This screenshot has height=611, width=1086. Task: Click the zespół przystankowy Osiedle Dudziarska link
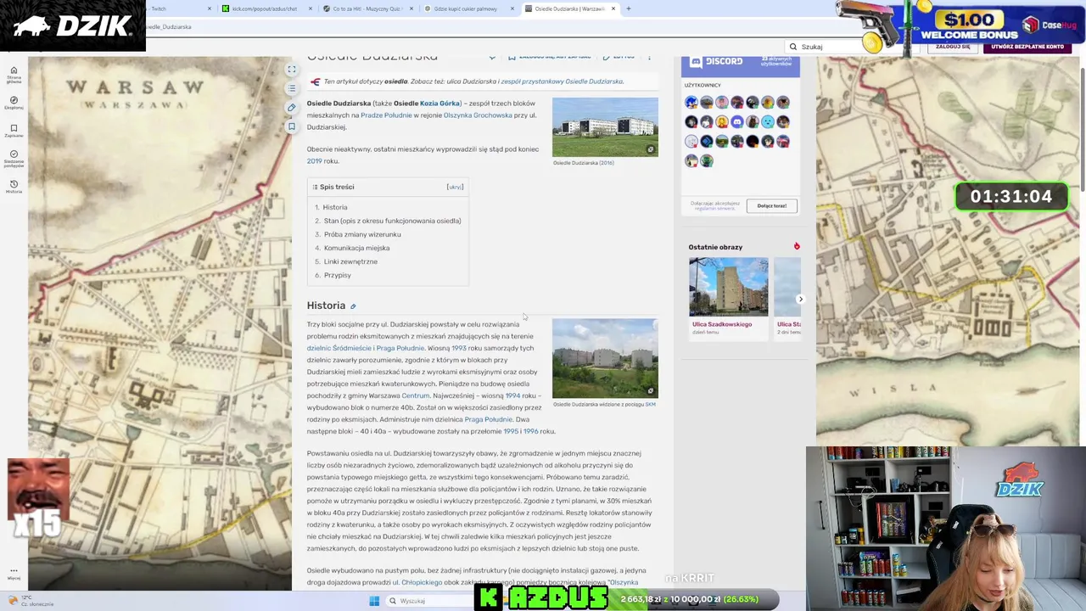coord(562,81)
